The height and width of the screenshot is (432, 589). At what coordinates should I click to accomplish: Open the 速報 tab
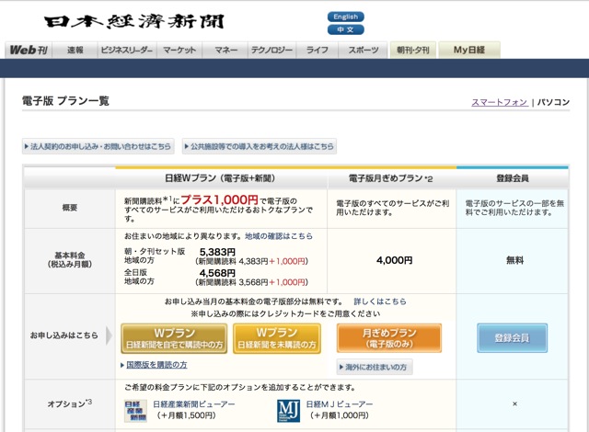click(x=75, y=50)
